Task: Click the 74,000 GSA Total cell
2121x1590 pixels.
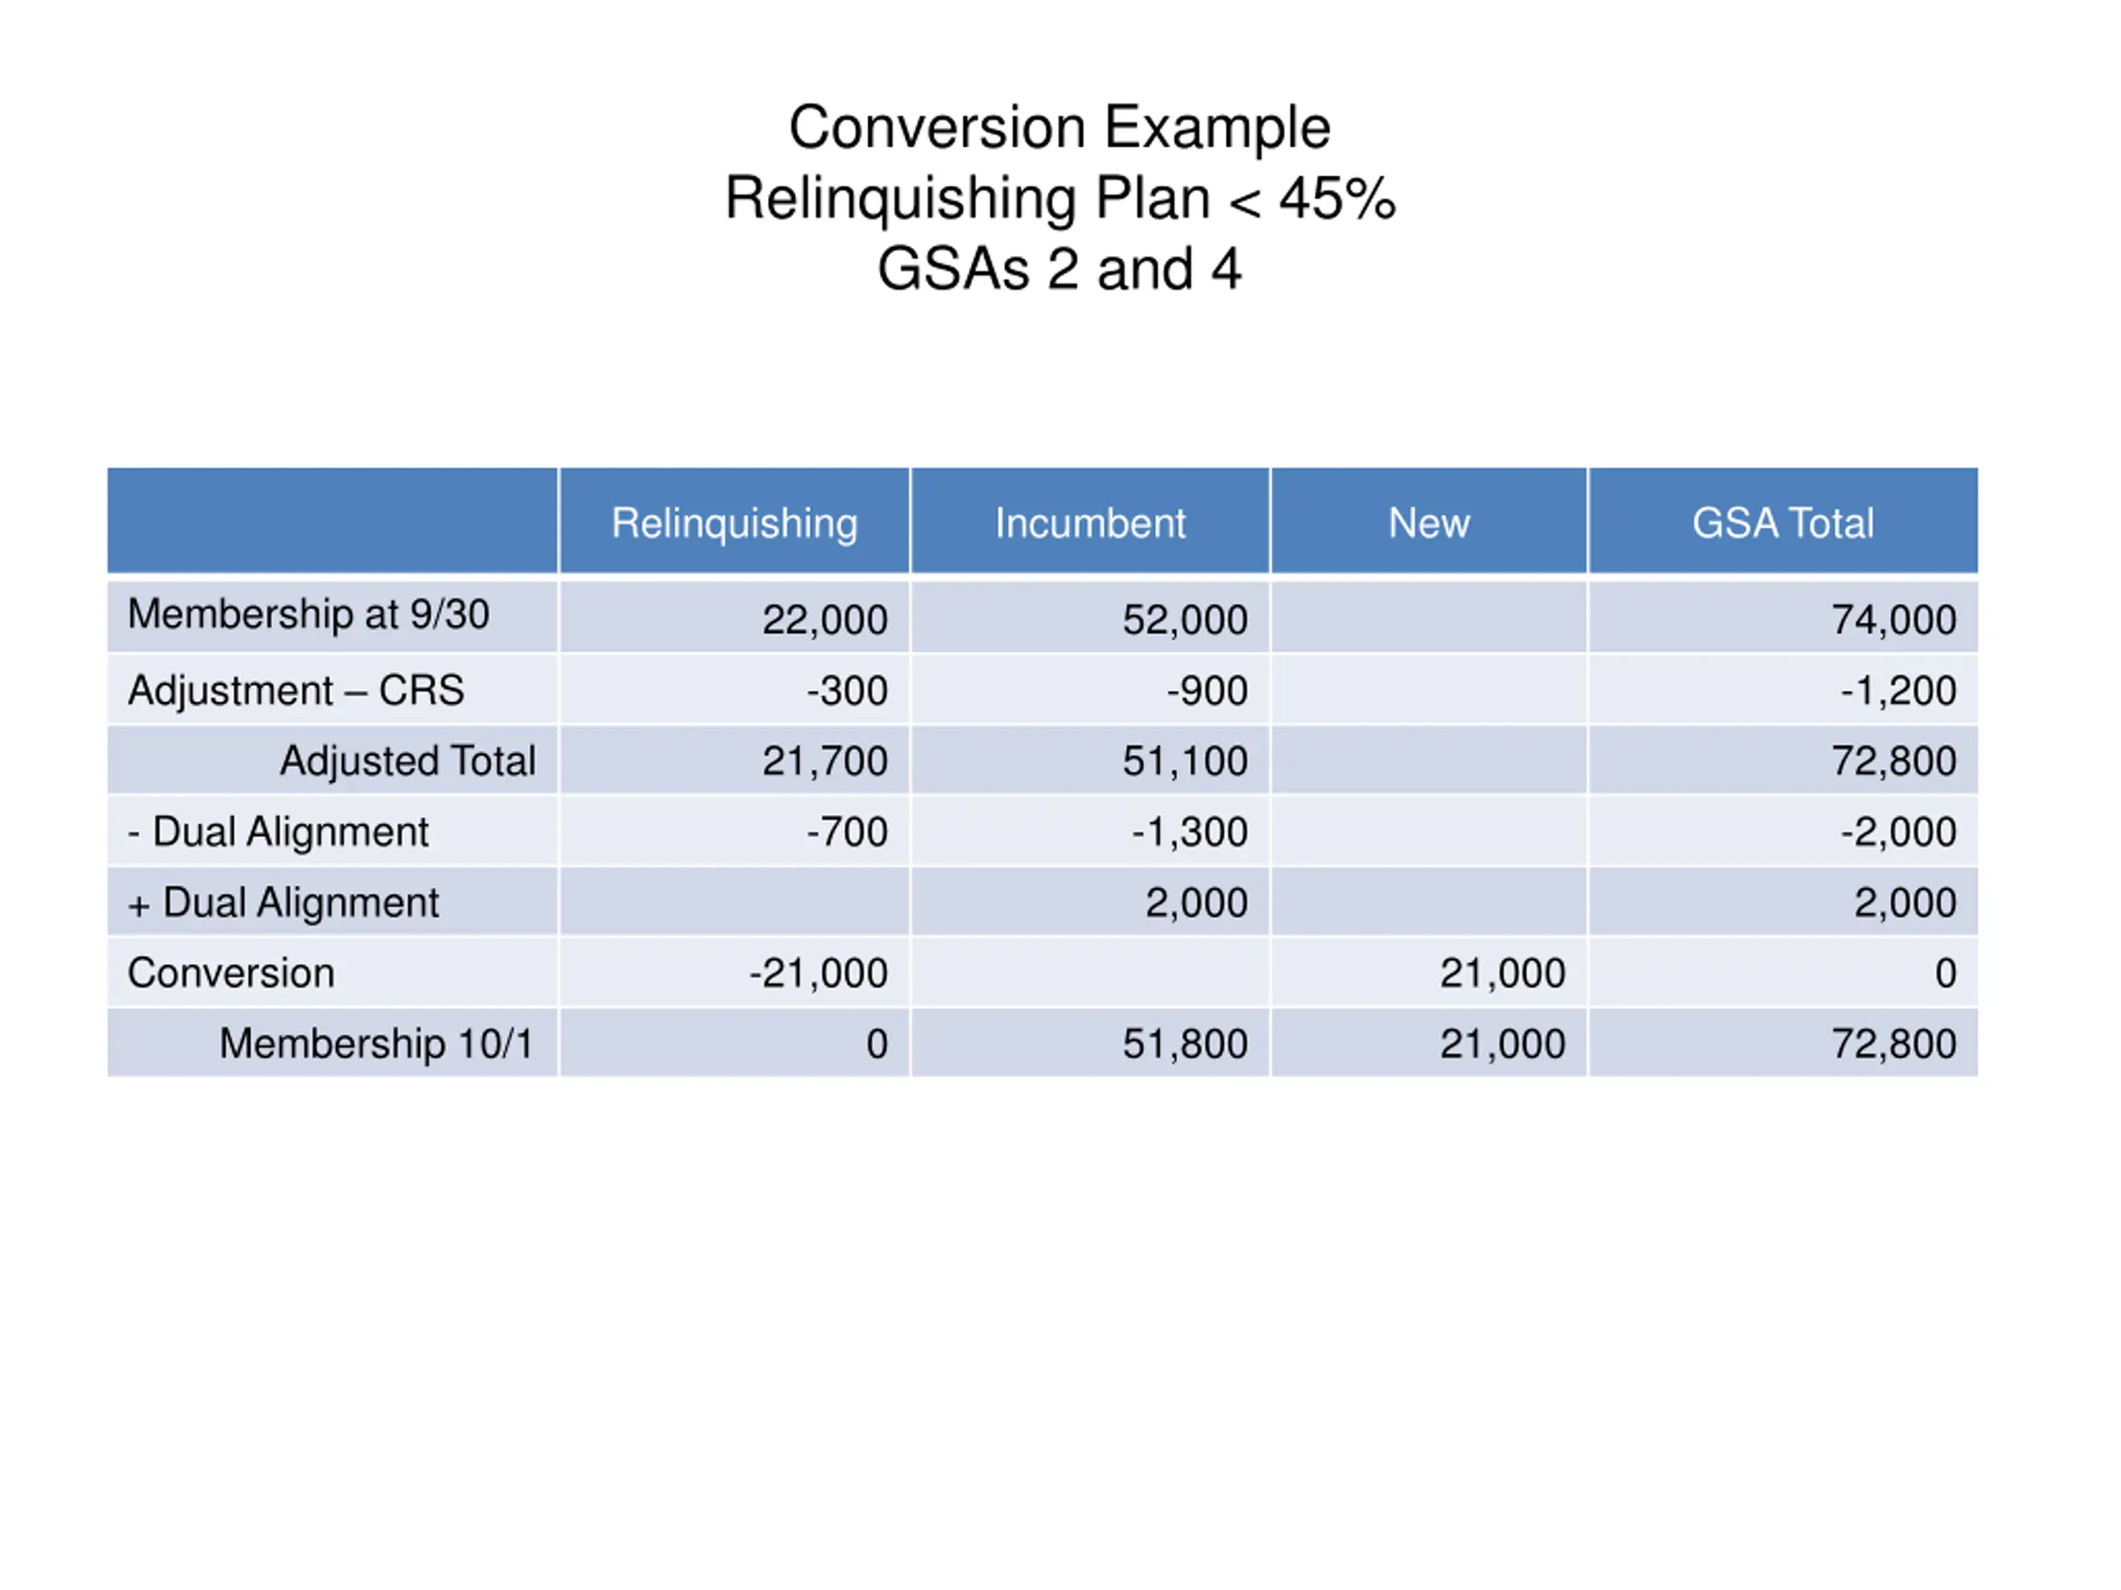Action: click(1894, 620)
